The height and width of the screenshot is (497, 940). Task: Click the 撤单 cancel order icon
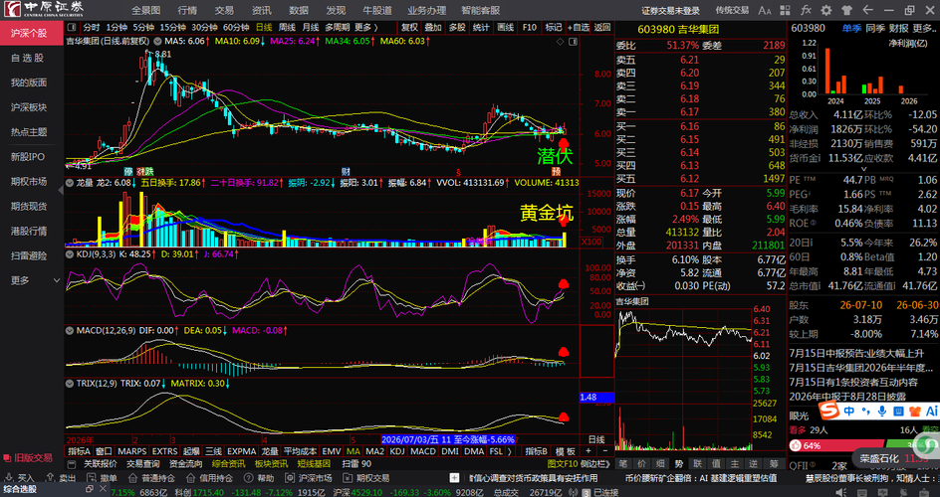(92, 478)
